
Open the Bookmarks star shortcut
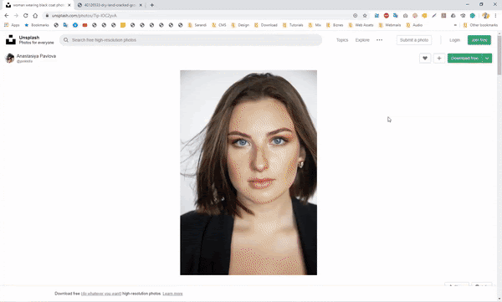pos(37,25)
